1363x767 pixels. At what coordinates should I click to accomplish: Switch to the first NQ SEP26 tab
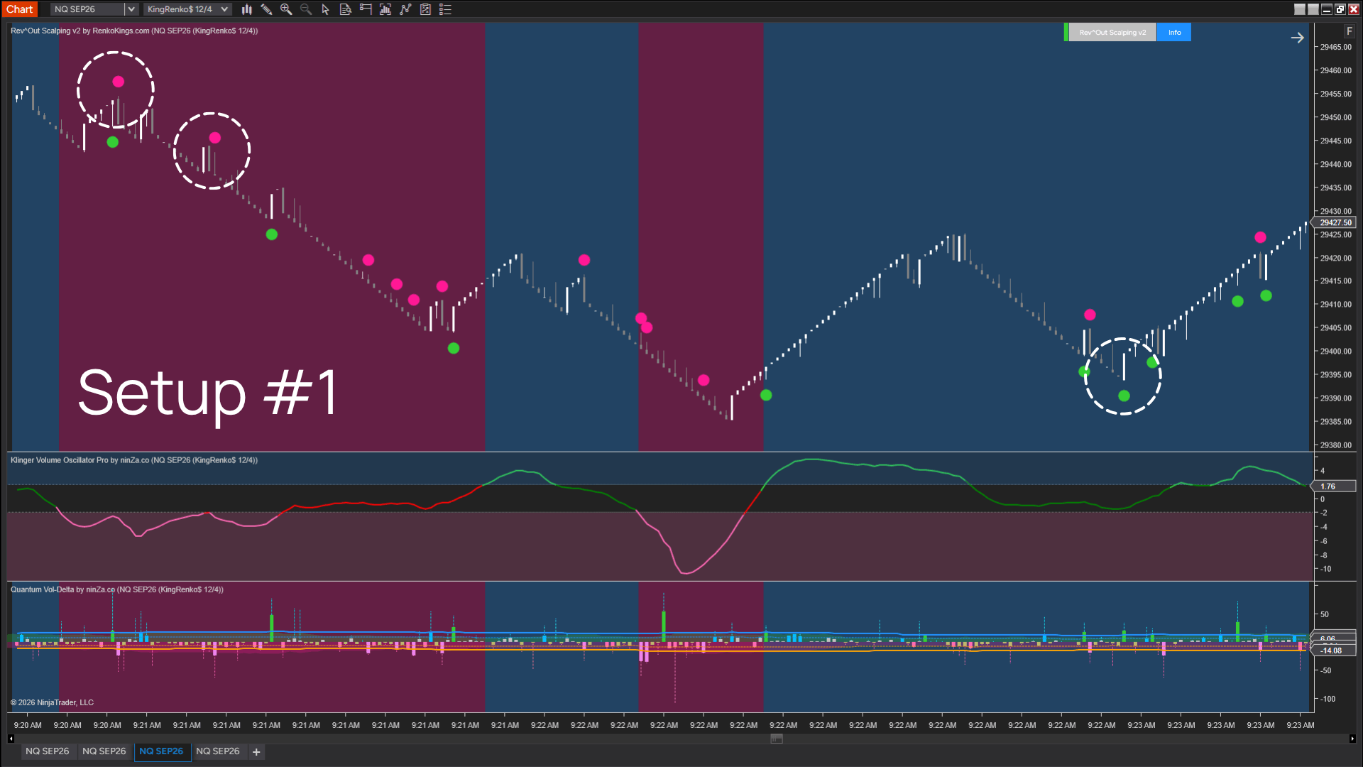pyautogui.click(x=48, y=751)
